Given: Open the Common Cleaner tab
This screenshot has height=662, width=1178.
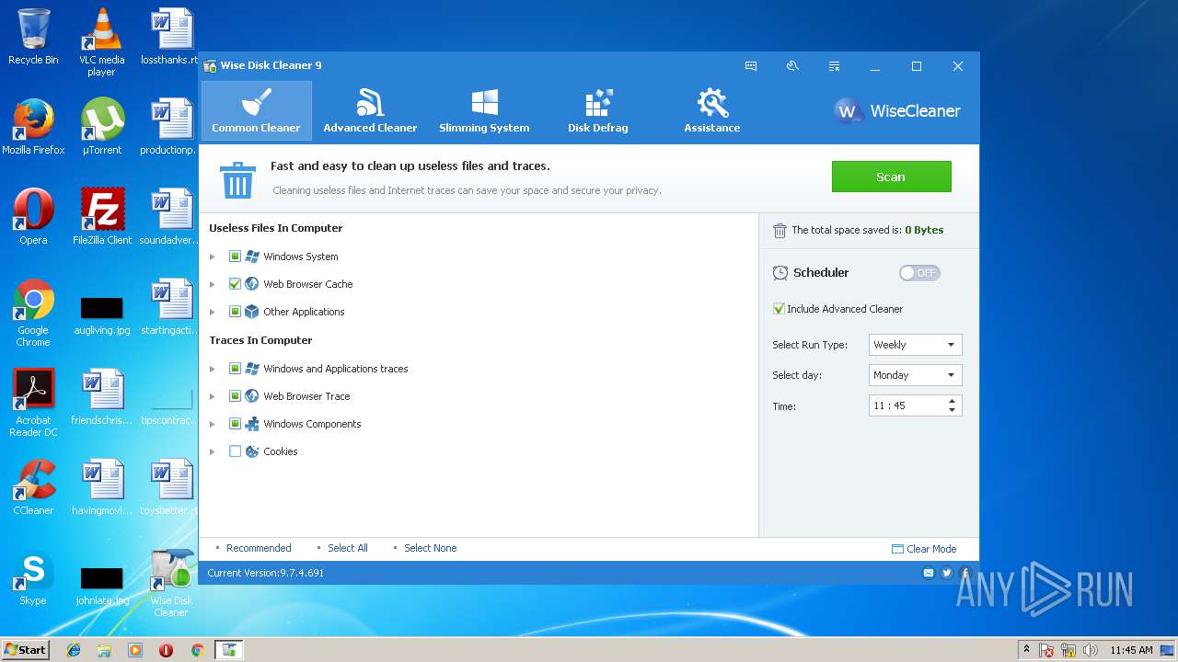Looking at the screenshot, I should tap(256, 110).
